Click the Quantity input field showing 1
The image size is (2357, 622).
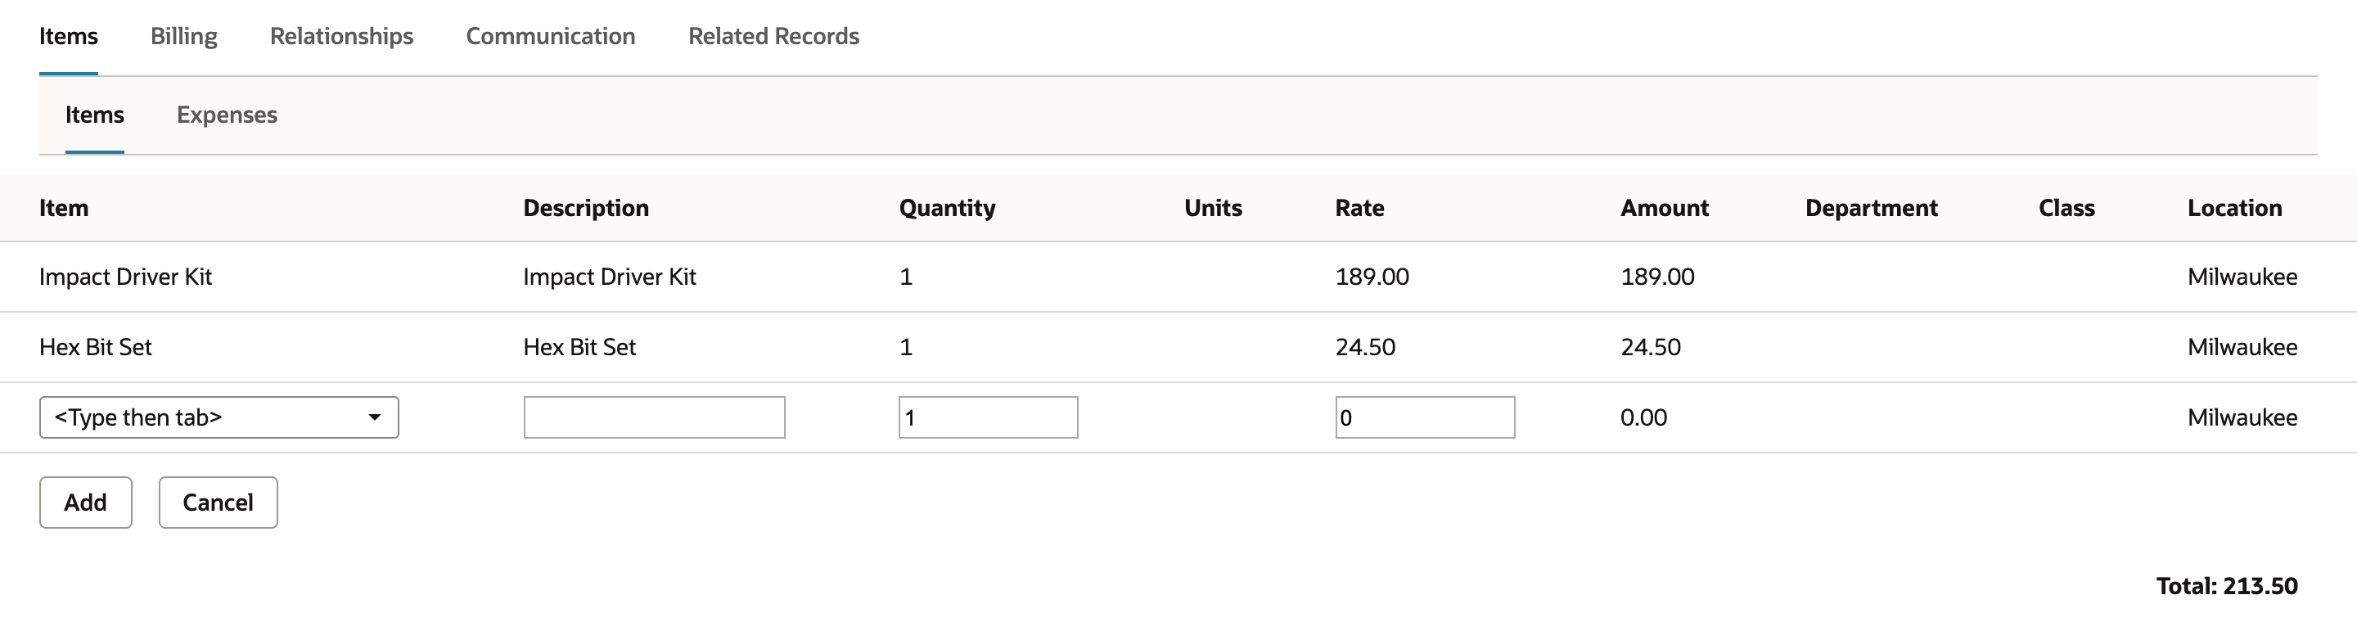coord(988,417)
